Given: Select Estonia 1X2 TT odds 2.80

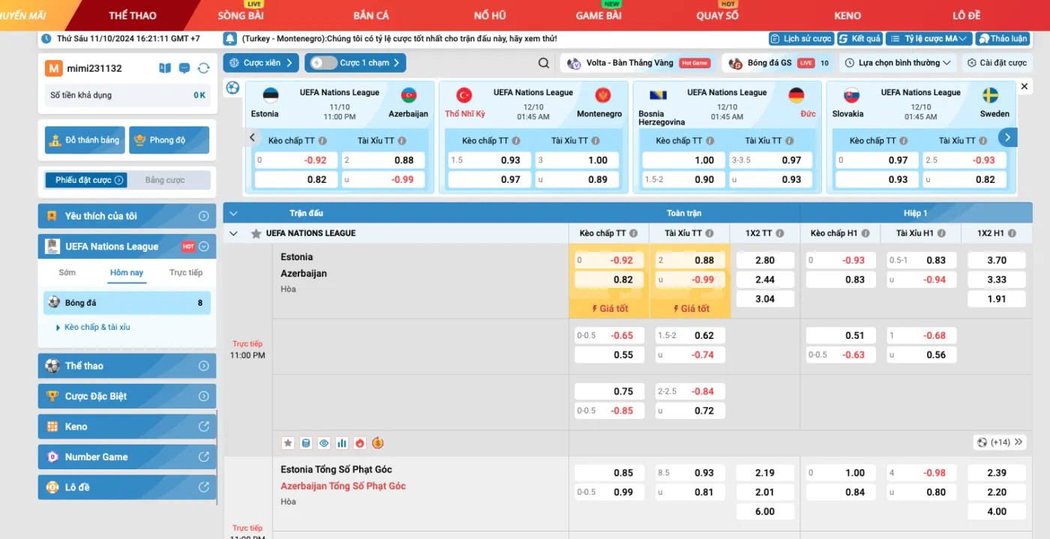Looking at the screenshot, I should click(x=765, y=260).
